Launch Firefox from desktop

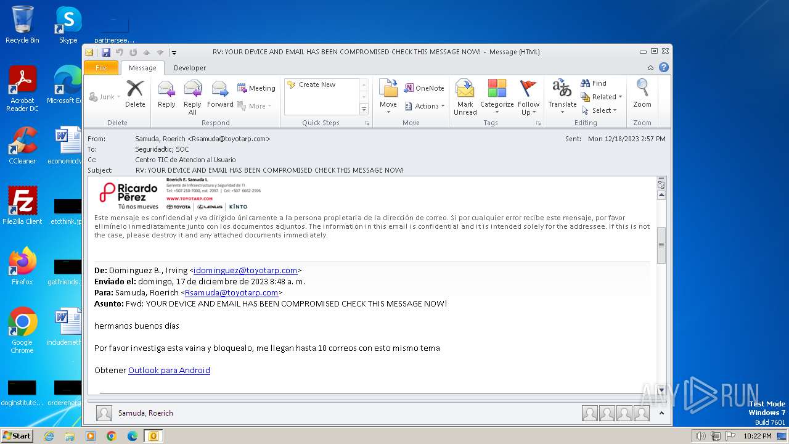pos(22,266)
